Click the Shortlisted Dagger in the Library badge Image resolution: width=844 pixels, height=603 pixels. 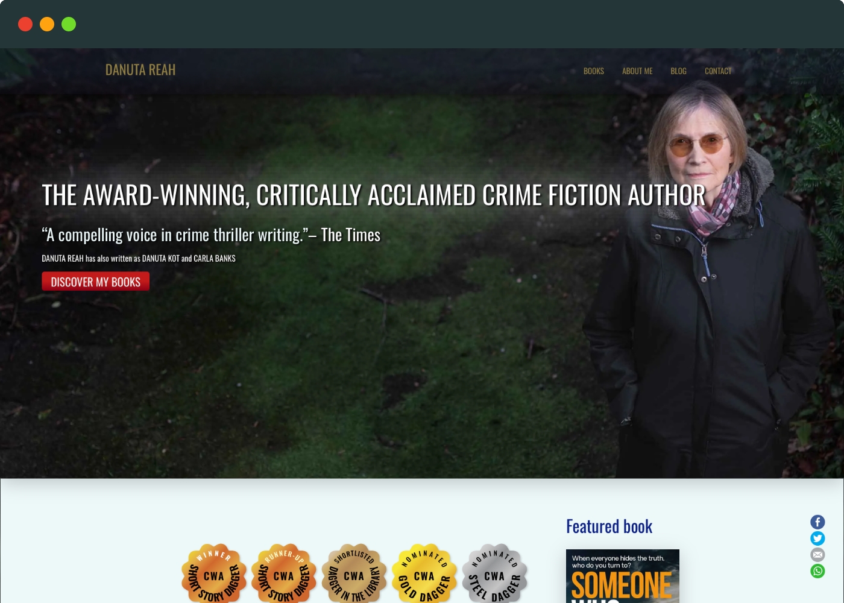pos(354,573)
